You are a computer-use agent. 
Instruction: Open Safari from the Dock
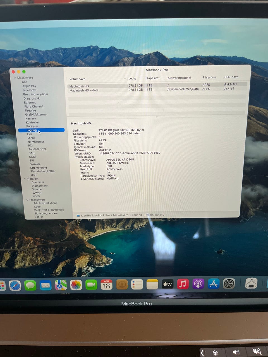click(x=15, y=285)
